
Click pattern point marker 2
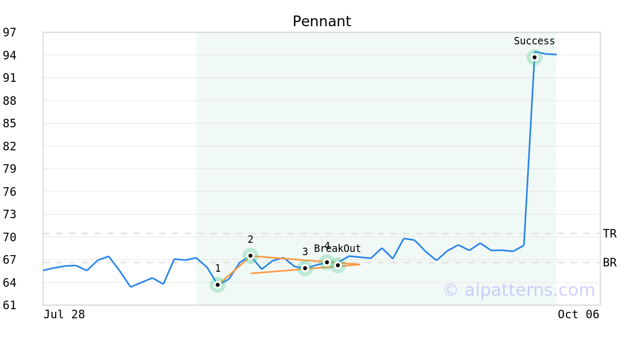click(250, 255)
